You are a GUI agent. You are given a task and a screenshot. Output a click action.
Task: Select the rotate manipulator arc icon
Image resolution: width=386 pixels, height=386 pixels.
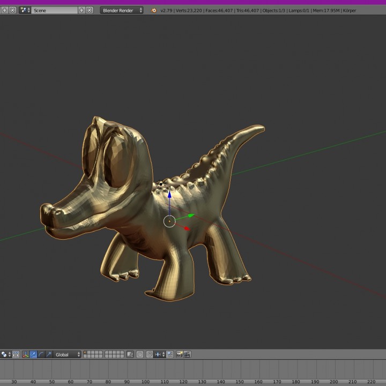pos(41,354)
